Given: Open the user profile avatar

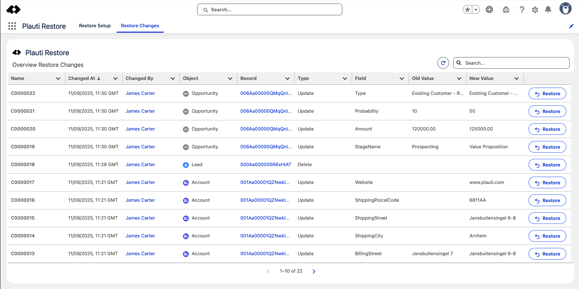Looking at the screenshot, I should click(565, 9).
